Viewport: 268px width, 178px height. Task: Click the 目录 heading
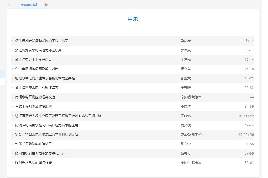(133, 19)
